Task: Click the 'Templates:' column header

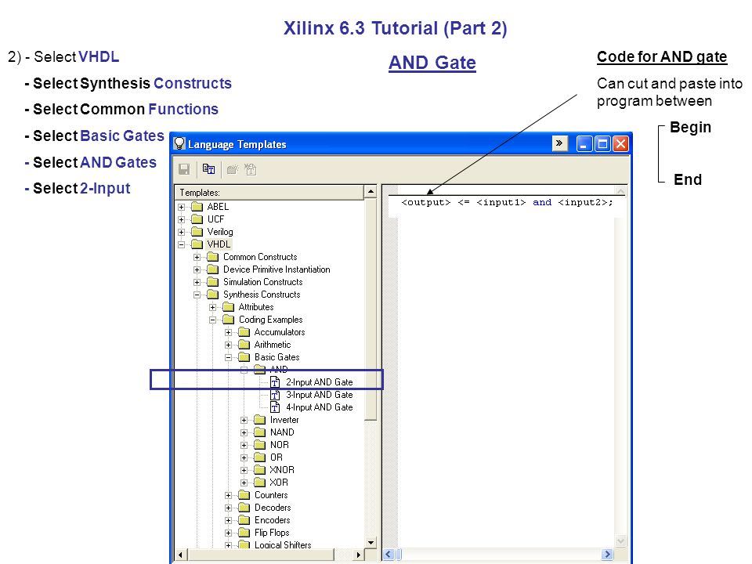Action: pyautogui.click(x=269, y=193)
